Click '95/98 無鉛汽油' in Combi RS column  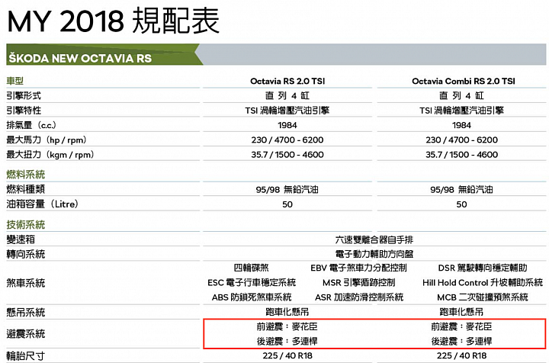(x=461, y=190)
